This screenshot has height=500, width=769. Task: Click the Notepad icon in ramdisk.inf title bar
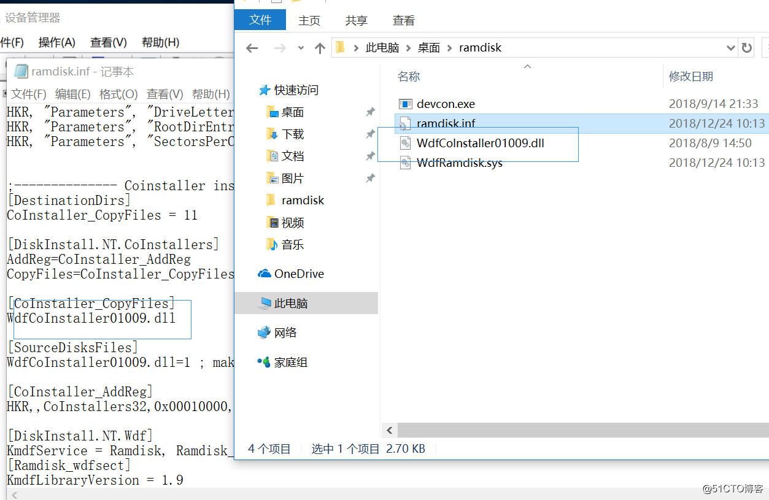click(21, 72)
